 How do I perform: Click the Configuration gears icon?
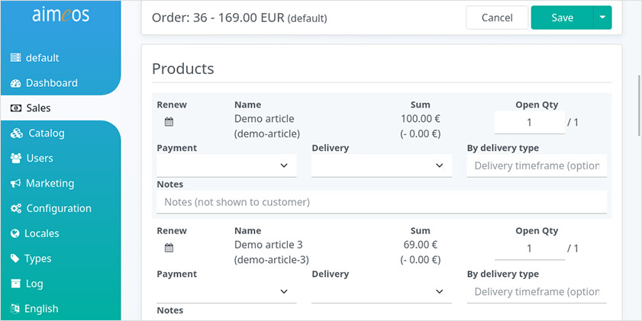click(16, 209)
